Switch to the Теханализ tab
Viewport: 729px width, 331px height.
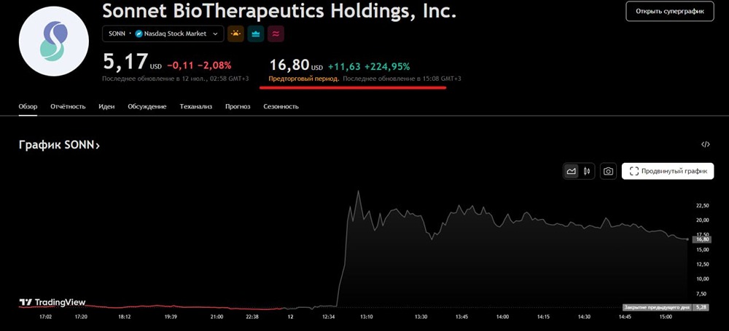(x=196, y=106)
